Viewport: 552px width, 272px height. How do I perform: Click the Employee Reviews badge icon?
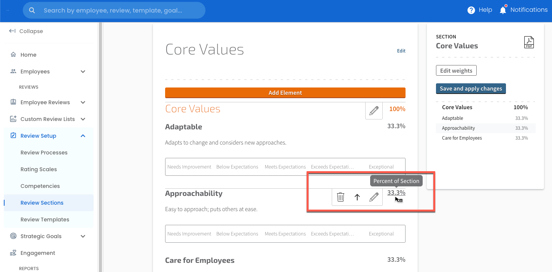click(x=13, y=102)
